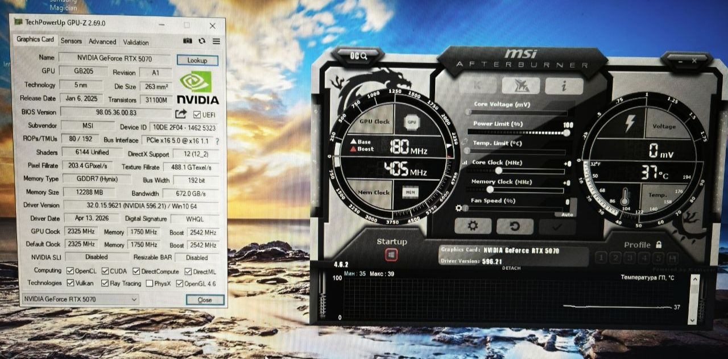This screenshot has height=359, width=728.
Task: Take a GPU-Z screenshot with camera icon
Action: [x=187, y=41]
